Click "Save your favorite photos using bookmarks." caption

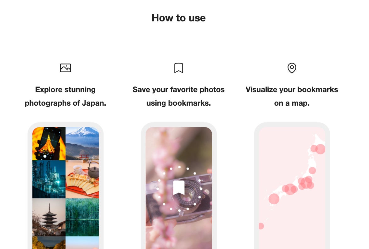click(179, 96)
